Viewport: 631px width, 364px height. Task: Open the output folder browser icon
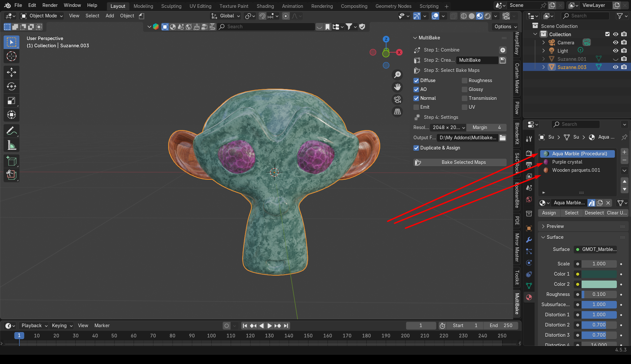pos(503,138)
